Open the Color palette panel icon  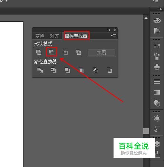[x=157, y=21]
